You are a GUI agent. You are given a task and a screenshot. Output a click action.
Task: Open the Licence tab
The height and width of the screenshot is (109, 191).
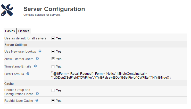(24, 31)
